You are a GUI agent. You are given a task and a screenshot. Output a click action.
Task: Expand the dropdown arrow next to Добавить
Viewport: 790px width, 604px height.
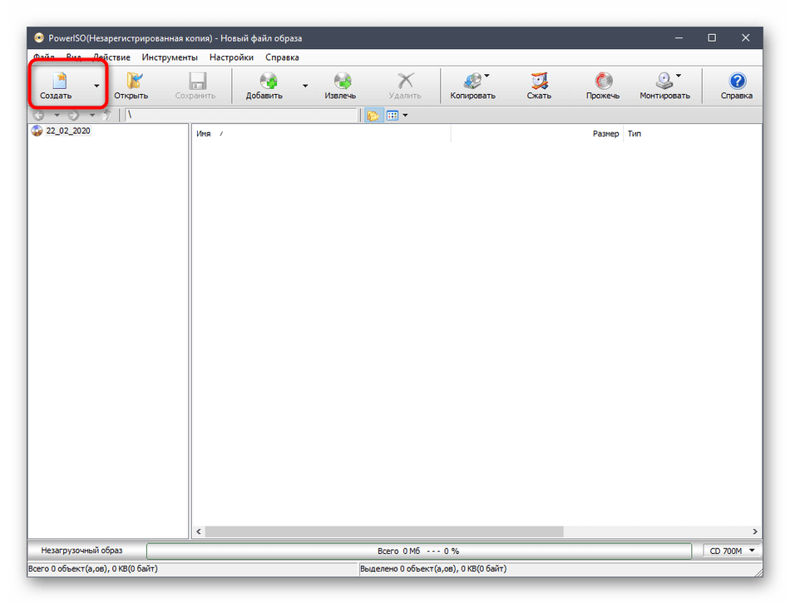pyautogui.click(x=305, y=86)
